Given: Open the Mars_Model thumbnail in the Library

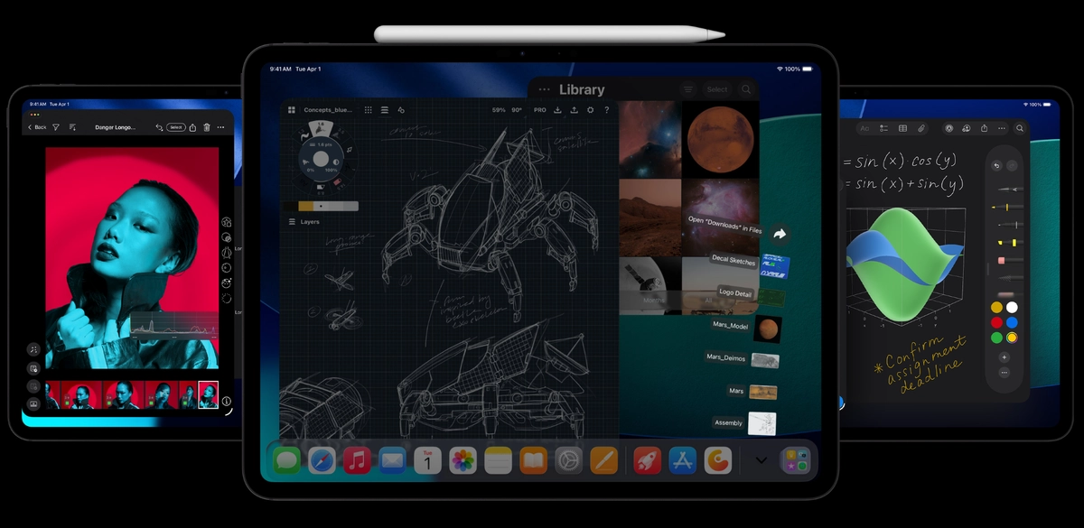Looking at the screenshot, I should click(766, 329).
